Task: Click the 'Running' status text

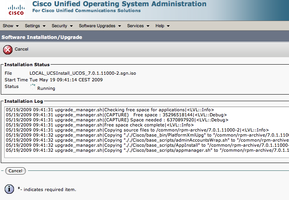Action: [x=46, y=88]
